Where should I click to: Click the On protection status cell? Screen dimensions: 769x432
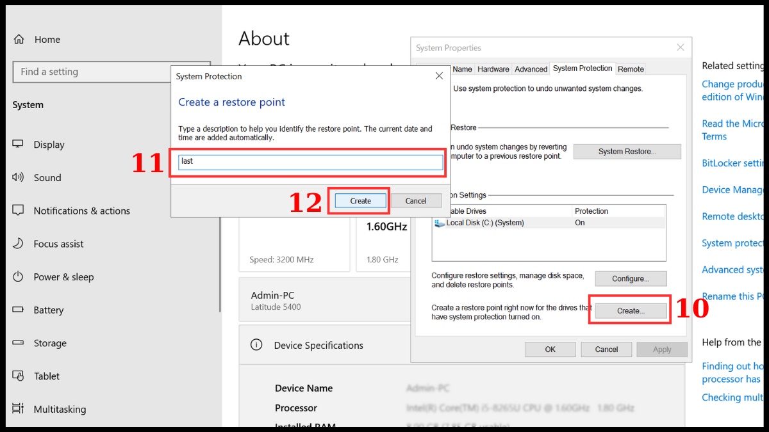[x=580, y=223]
